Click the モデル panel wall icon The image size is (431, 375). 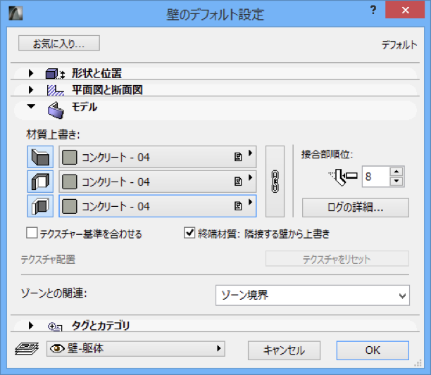[56, 110]
